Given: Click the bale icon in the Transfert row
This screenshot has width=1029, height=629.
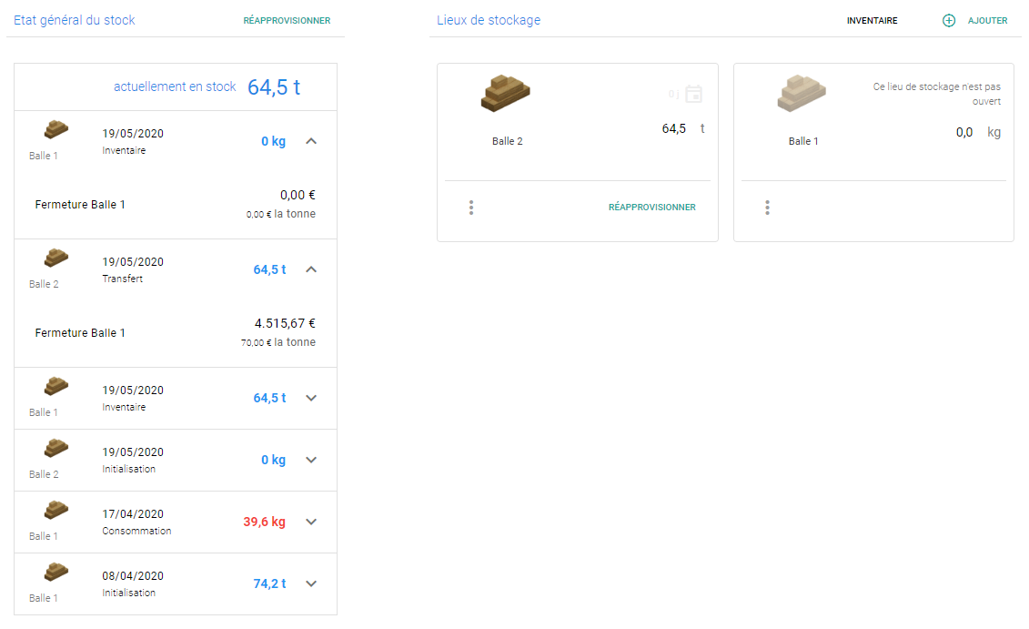Looking at the screenshot, I should coord(55,258).
